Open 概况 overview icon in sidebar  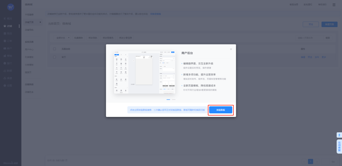5,19
